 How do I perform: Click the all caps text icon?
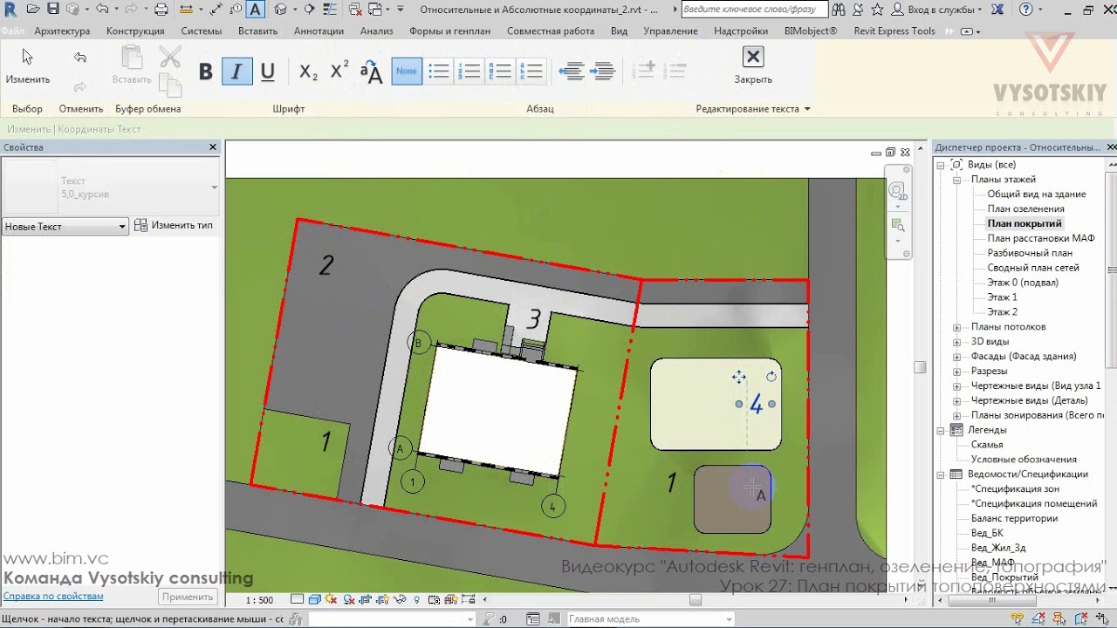click(x=372, y=72)
